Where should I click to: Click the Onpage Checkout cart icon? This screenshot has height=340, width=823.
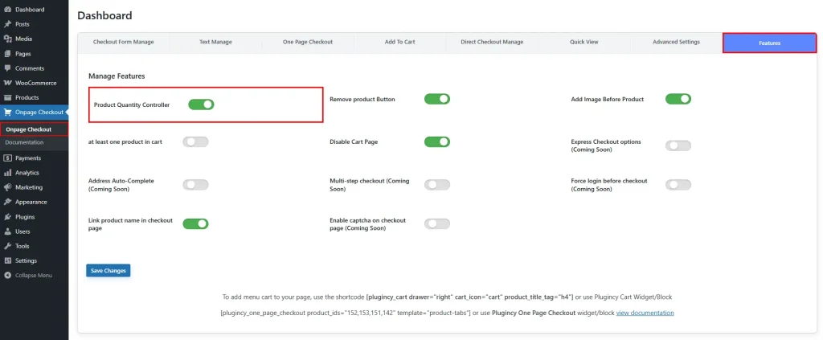(7, 112)
